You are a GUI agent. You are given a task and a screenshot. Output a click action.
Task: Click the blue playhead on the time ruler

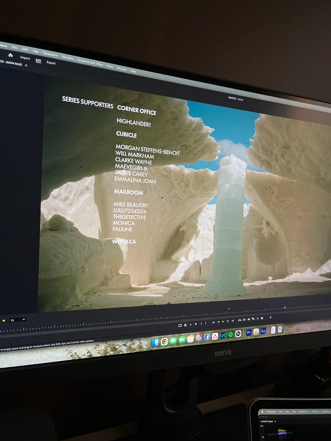285,308
